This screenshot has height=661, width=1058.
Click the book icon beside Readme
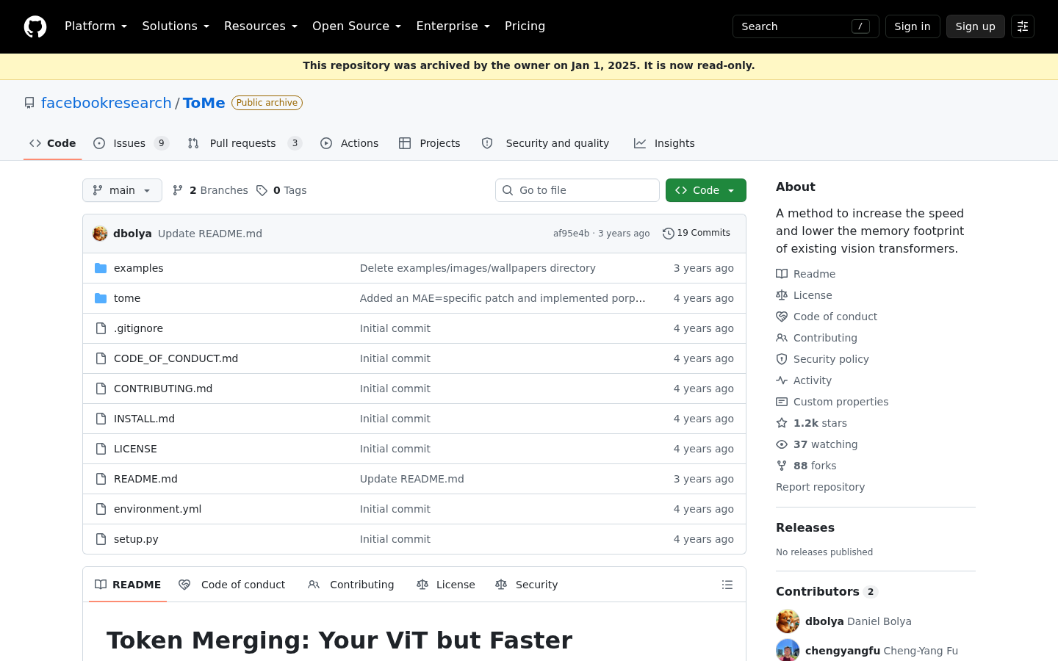tap(782, 274)
